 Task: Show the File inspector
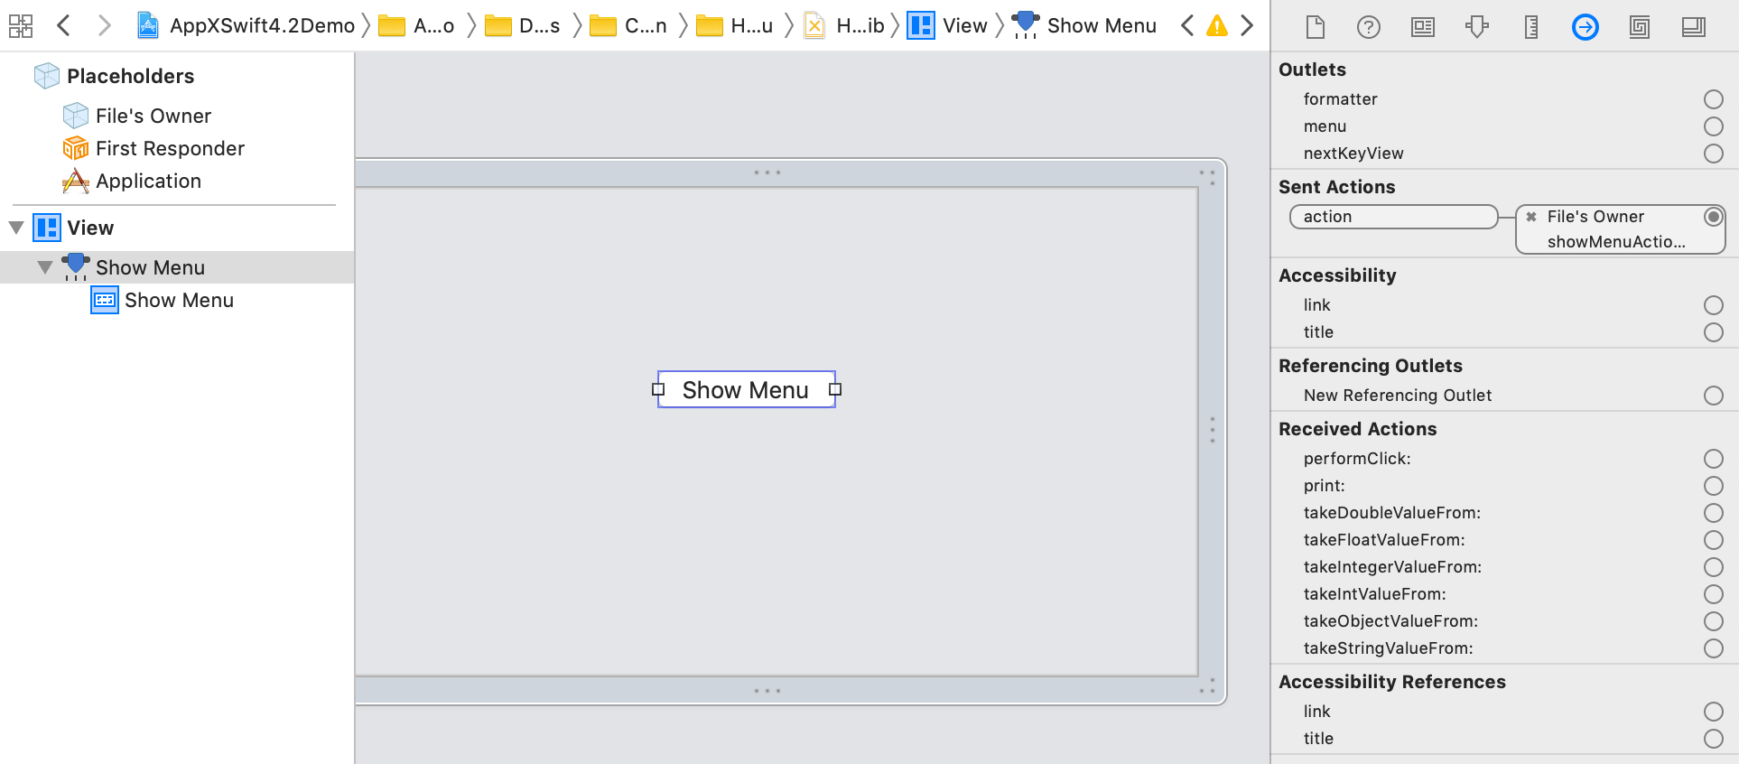(x=1315, y=27)
